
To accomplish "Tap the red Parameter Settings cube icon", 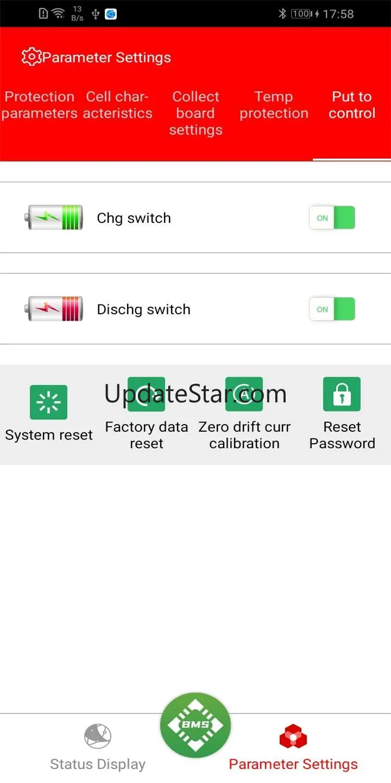I will coord(293,737).
